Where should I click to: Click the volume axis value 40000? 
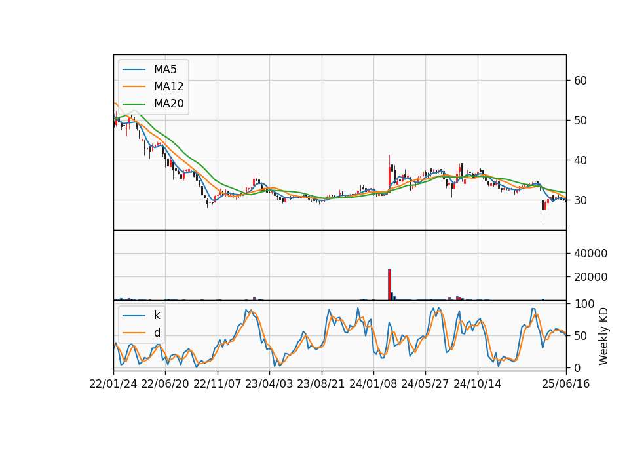(590, 254)
